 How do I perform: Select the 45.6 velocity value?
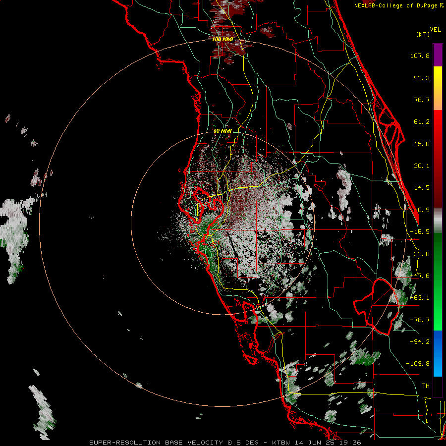[x=422, y=144]
